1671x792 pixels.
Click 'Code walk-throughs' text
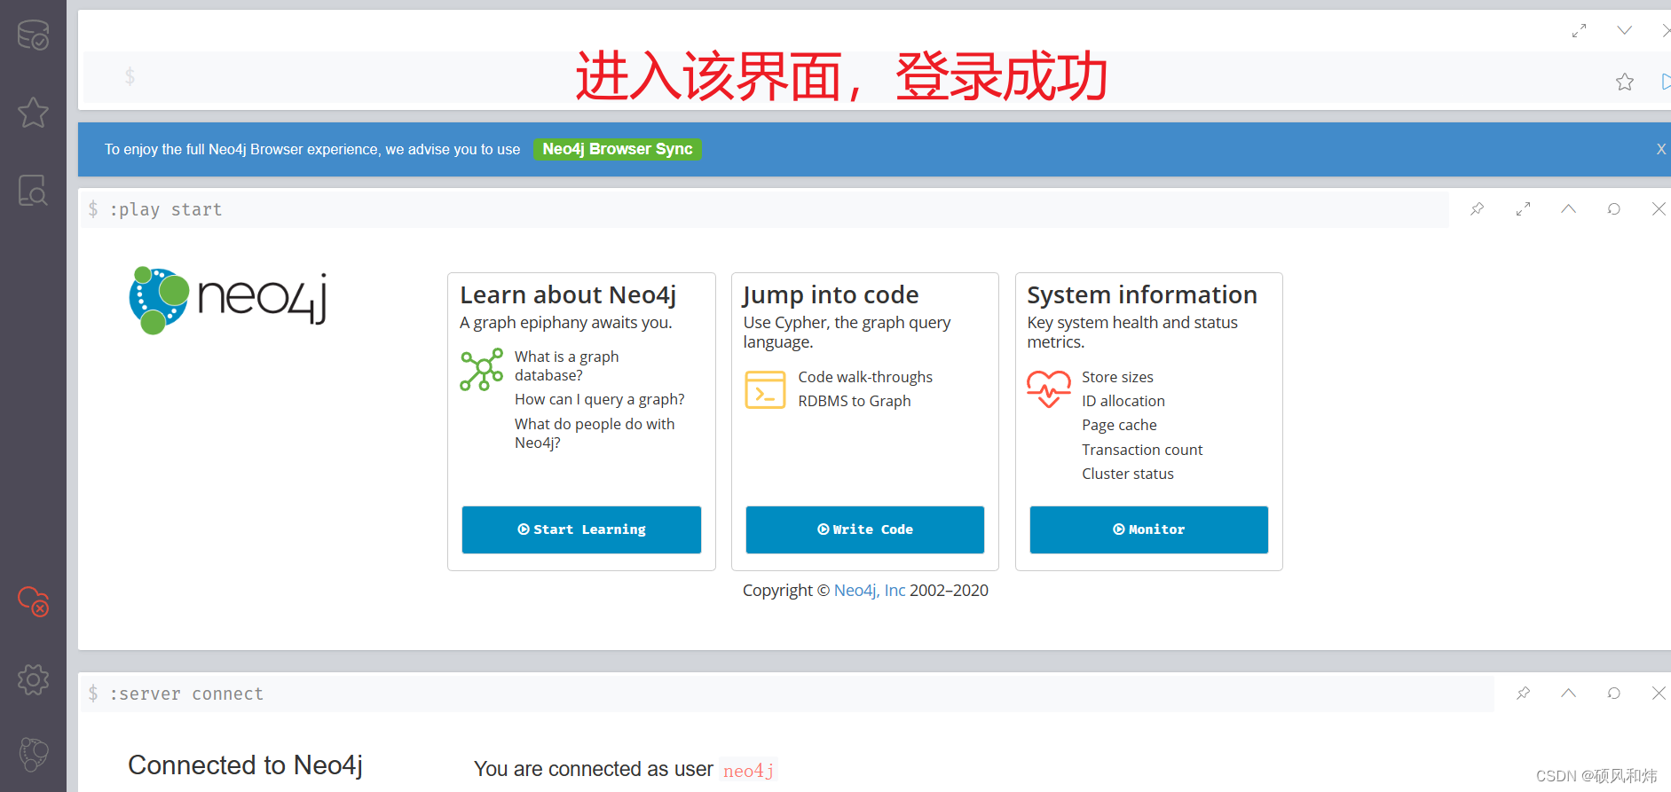(x=865, y=378)
